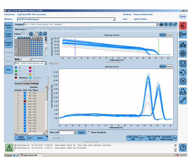
Task: Click the warning triangle alert icon
Action: 9,148
